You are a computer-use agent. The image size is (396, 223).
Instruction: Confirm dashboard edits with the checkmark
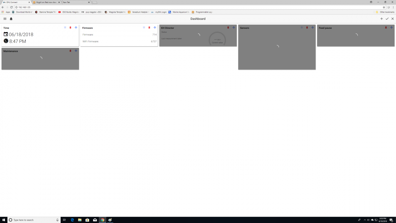[x=387, y=19]
